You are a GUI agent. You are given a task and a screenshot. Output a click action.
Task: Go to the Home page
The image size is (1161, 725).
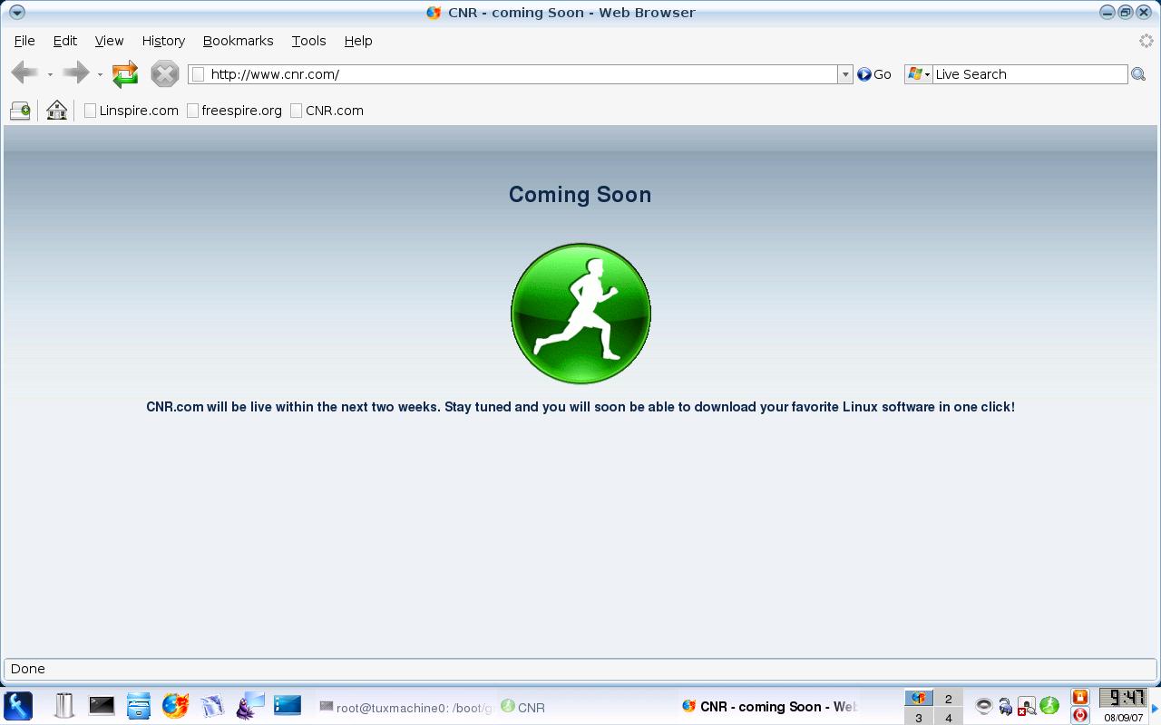click(x=56, y=111)
